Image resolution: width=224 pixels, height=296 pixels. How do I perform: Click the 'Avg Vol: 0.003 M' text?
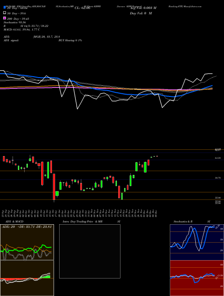click(143, 8)
